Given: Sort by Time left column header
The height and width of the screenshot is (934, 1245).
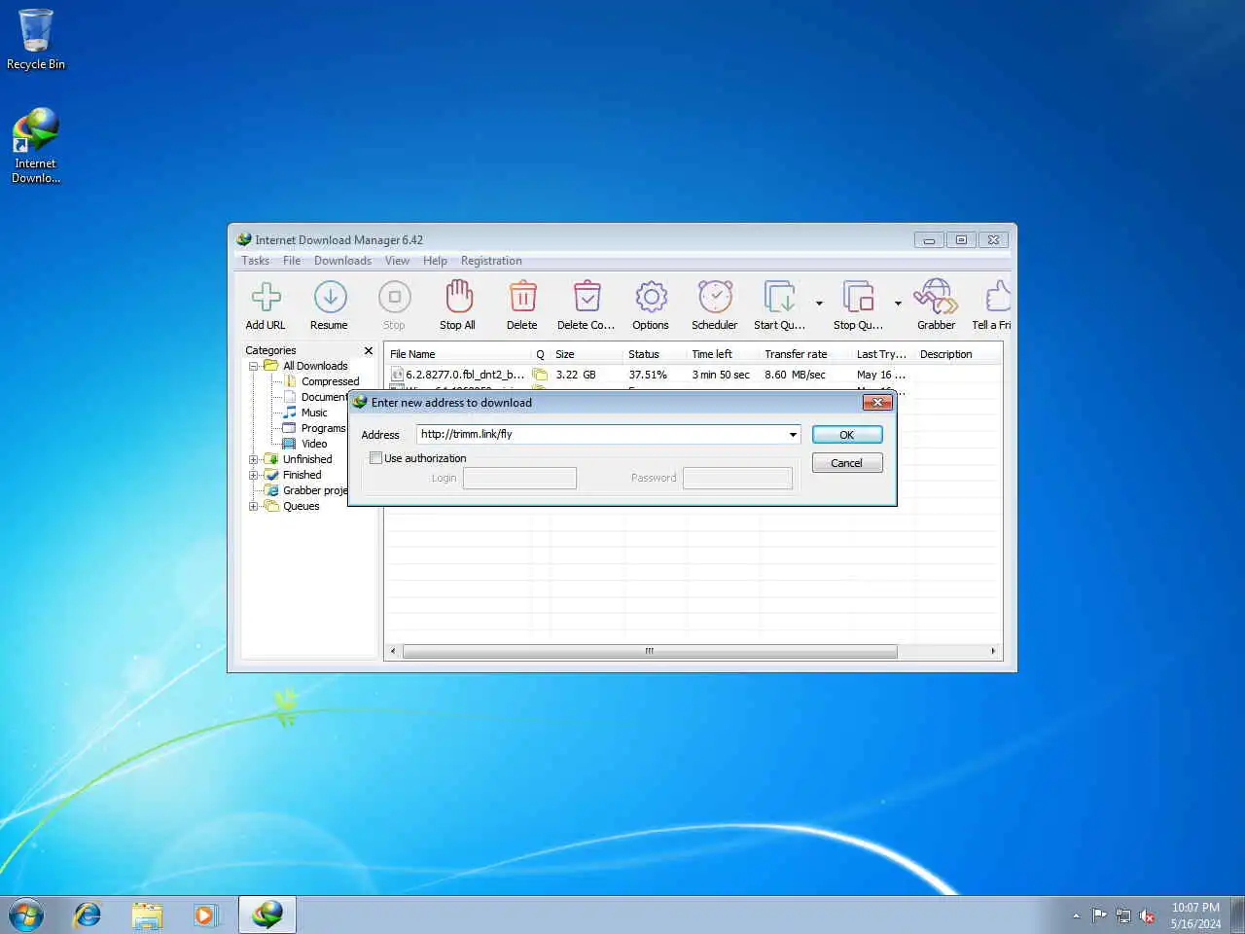Looking at the screenshot, I should coord(723,354).
